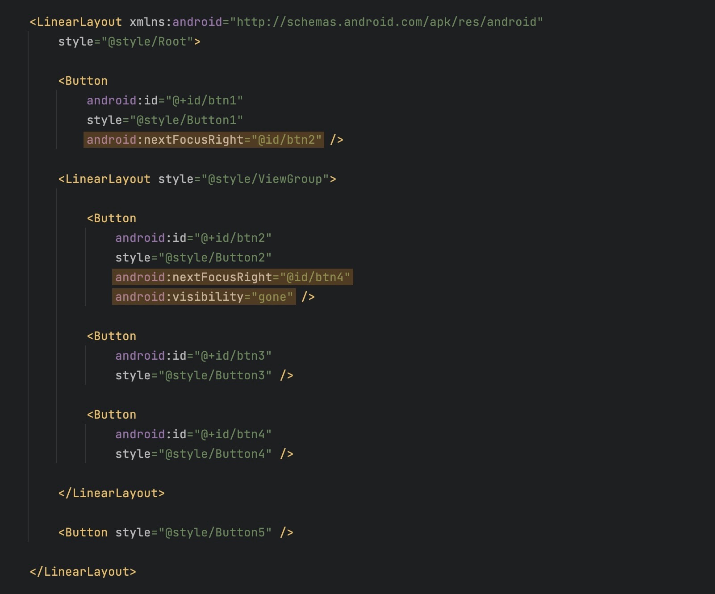Click the <Button tag above btn3 id
This screenshot has height=594, width=715.
tap(111, 336)
